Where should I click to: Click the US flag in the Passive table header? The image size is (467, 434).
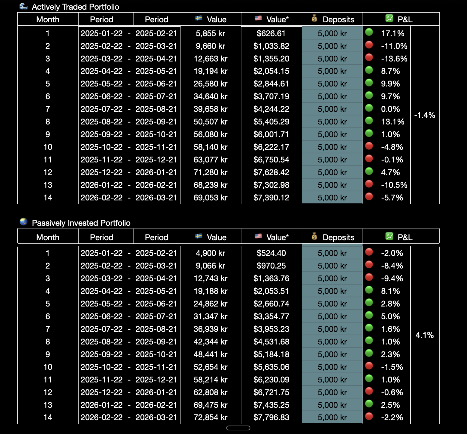258,236
